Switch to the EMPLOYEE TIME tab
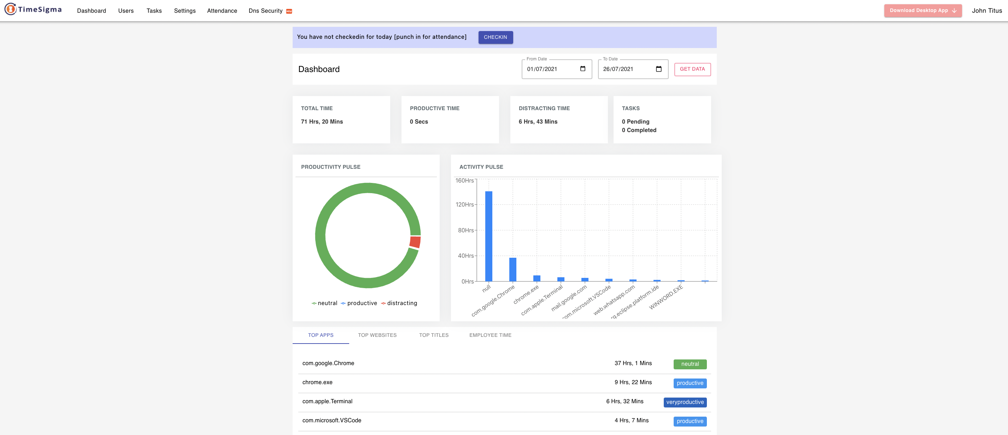 tap(490, 335)
